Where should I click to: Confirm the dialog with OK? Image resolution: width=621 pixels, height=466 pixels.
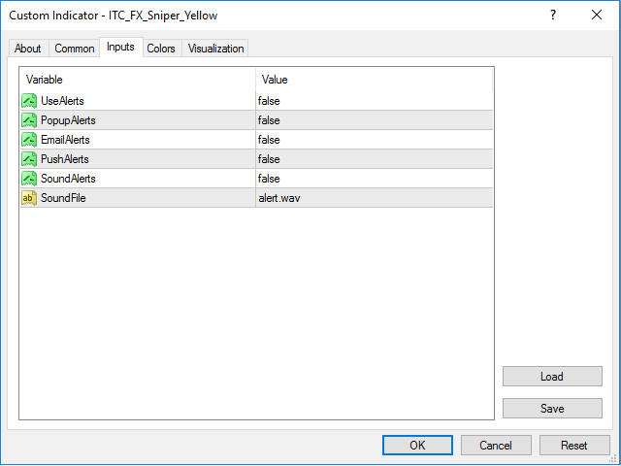point(417,446)
